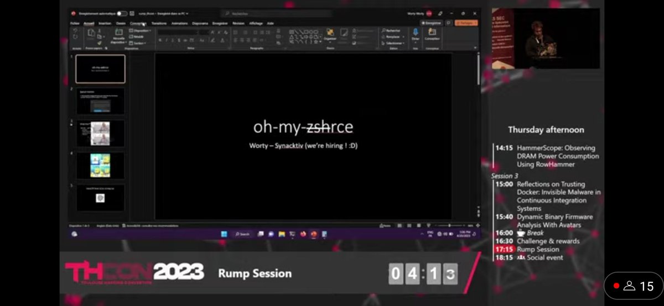Screen dimensions: 664x306
Task: Open the Conception ribbon tab
Action: pyautogui.click(x=138, y=23)
